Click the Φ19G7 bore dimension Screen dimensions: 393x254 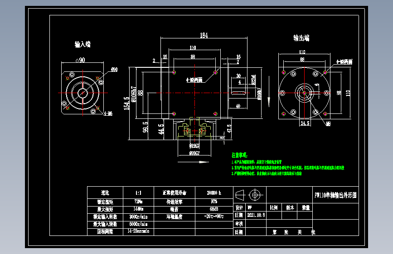(x=194, y=146)
